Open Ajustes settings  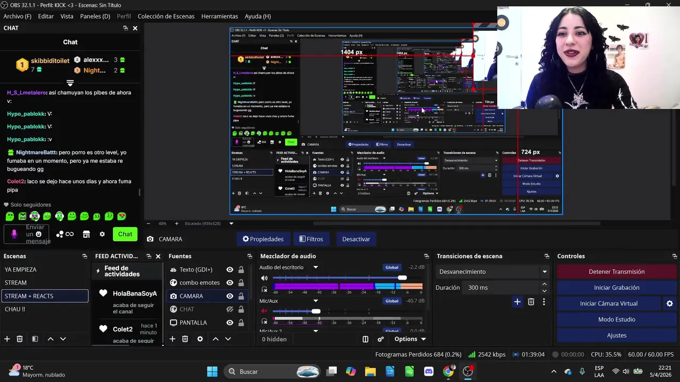coord(617,335)
